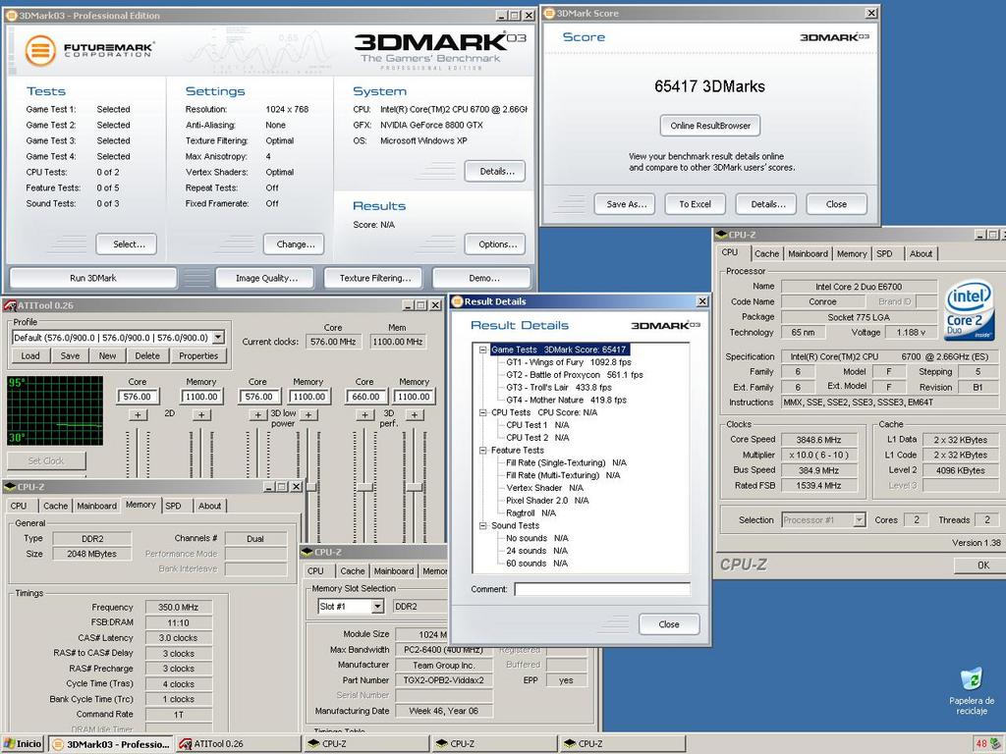Open the first CPU-Z taskbar entry
1006x754 pixels.
(367, 744)
